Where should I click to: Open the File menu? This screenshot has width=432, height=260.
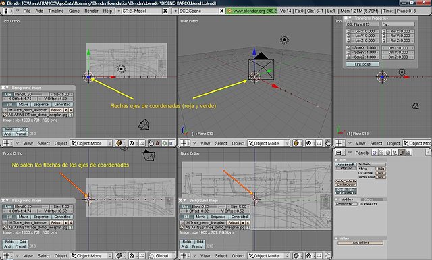coord(27,11)
